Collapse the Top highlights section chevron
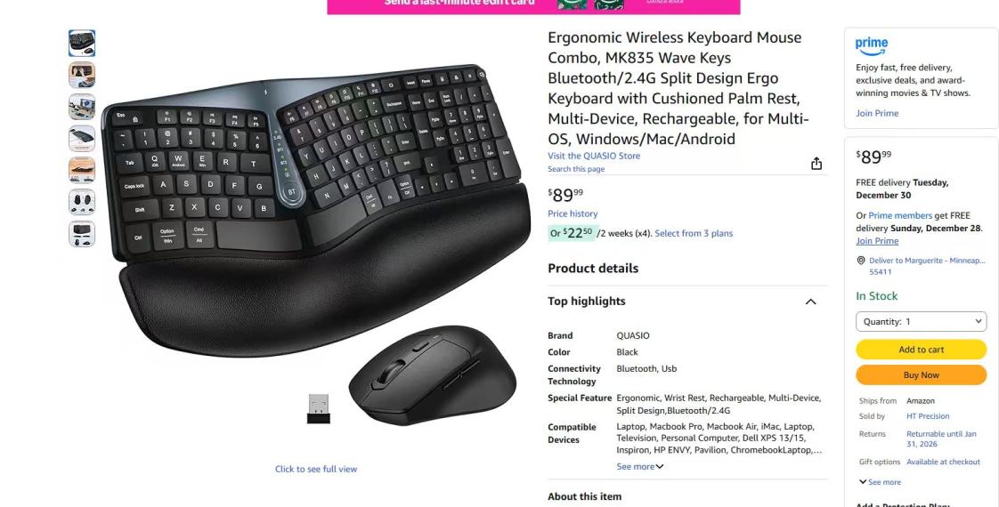This screenshot has width=999, height=507. pyautogui.click(x=810, y=302)
